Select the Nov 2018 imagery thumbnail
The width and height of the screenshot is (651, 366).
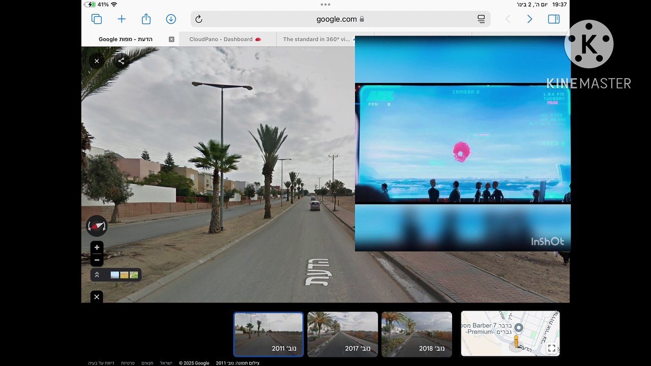point(417,334)
